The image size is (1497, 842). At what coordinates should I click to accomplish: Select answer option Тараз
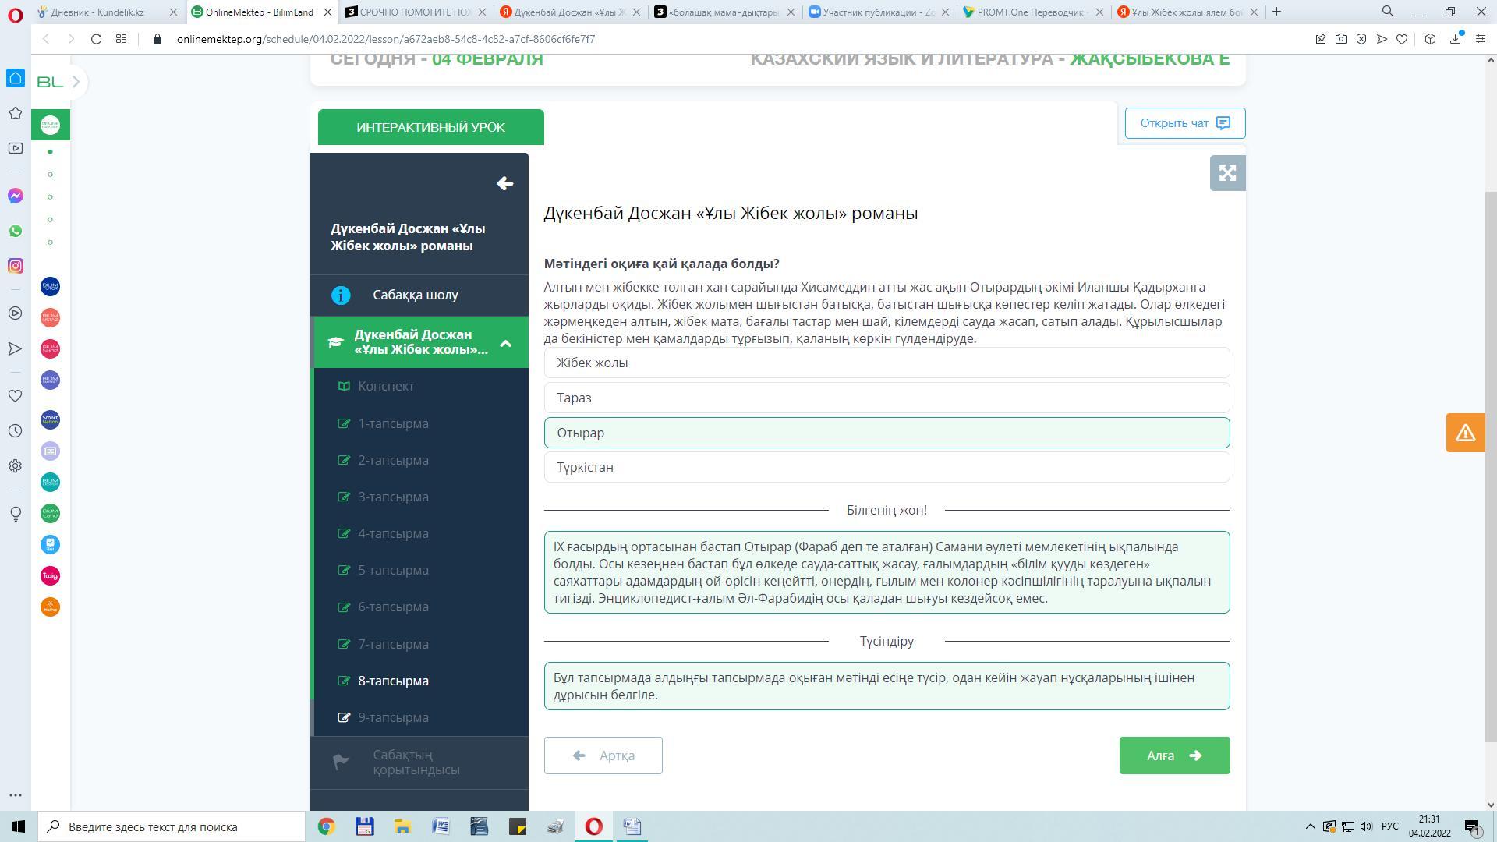(887, 398)
